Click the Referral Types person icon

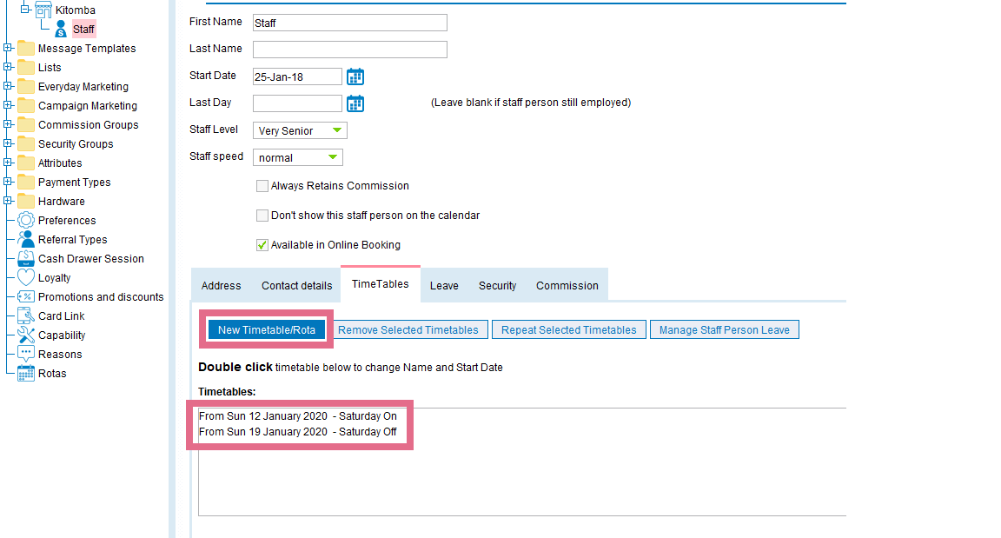(26, 239)
